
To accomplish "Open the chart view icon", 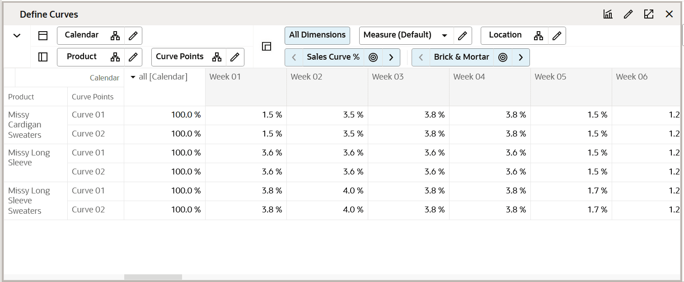I will pos(608,14).
